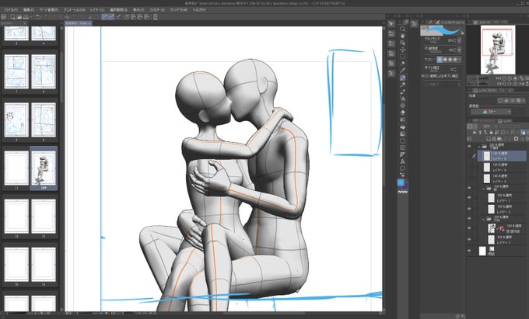Open the ファイル File menu
The image size is (529, 319).
(11, 10)
